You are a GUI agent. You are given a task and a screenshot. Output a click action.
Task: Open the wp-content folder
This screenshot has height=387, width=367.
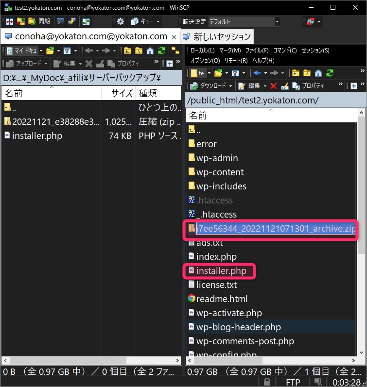220,172
